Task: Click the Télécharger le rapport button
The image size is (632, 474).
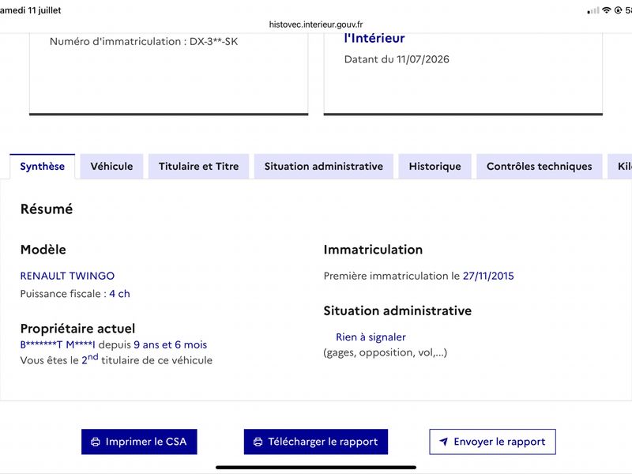Action: 315,442
